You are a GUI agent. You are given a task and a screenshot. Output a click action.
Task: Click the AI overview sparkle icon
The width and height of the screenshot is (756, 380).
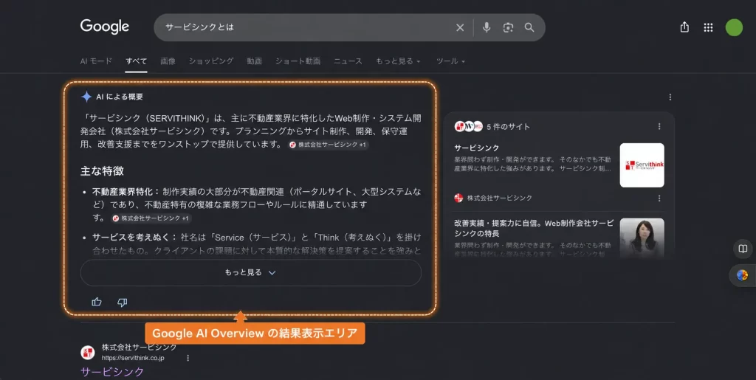pyautogui.click(x=86, y=97)
